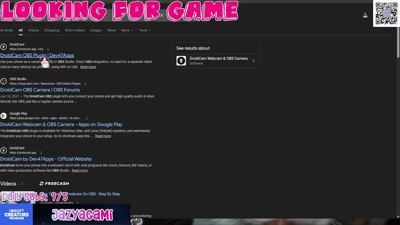Click Google Play favicon icon

[x=3, y=116]
